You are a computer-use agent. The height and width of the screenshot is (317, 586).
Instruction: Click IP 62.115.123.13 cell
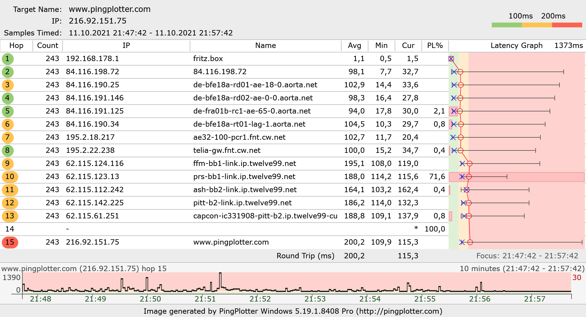pos(92,177)
